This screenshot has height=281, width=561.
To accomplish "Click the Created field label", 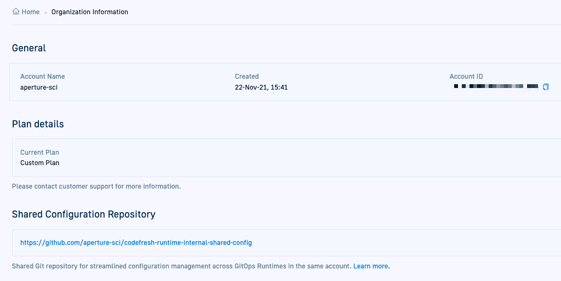I will [x=247, y=77].
